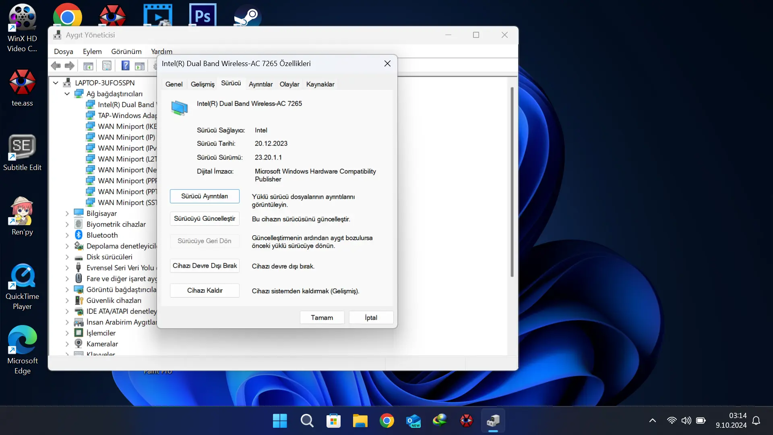Collapse the LAPTOP-3UFO5SPN root node
This screenshot has width=773, height=435.
(x=56, y=83)
